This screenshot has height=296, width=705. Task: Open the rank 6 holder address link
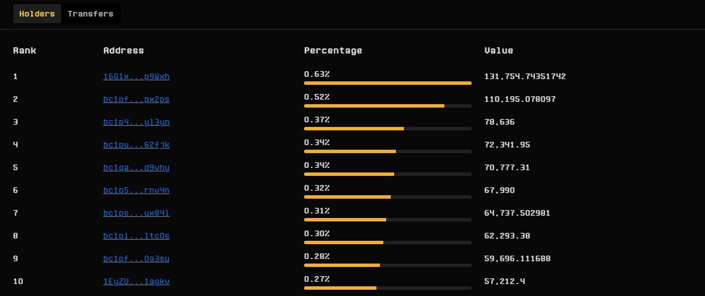click(x=136, y=190)
